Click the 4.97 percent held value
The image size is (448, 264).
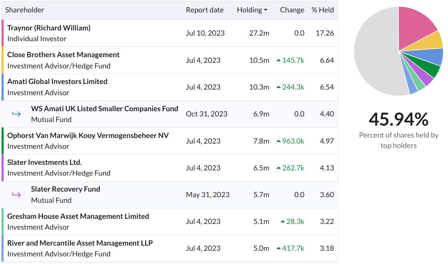pos(327,141)
